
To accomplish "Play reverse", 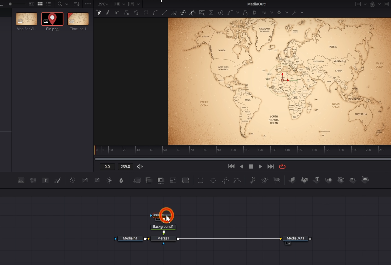I will point(241,166).
